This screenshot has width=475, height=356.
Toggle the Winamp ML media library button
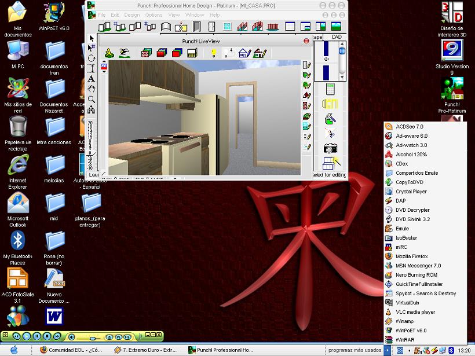127,337
